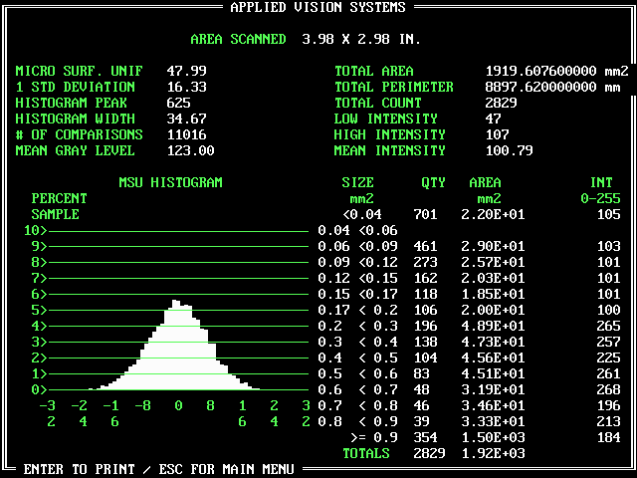Select area value 1.50E+03
The image size is (637, 478).
click(x=494, y=437)
